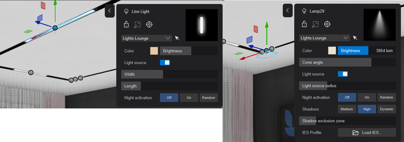Click the focus target icon in Line Light panel

[x=149, y=24]
